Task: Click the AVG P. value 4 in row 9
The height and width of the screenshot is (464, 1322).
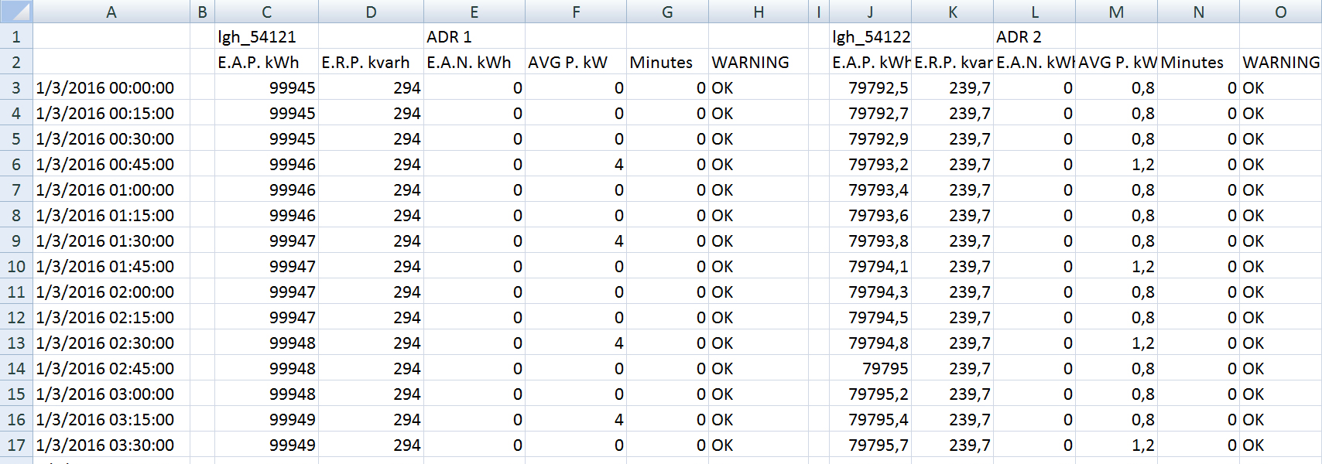Action: (x=576, y=241)
